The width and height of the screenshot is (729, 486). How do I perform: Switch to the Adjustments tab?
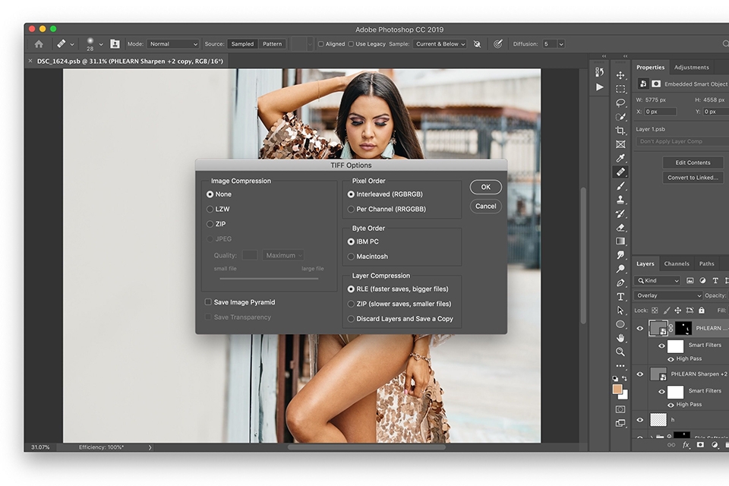[691, 67]
